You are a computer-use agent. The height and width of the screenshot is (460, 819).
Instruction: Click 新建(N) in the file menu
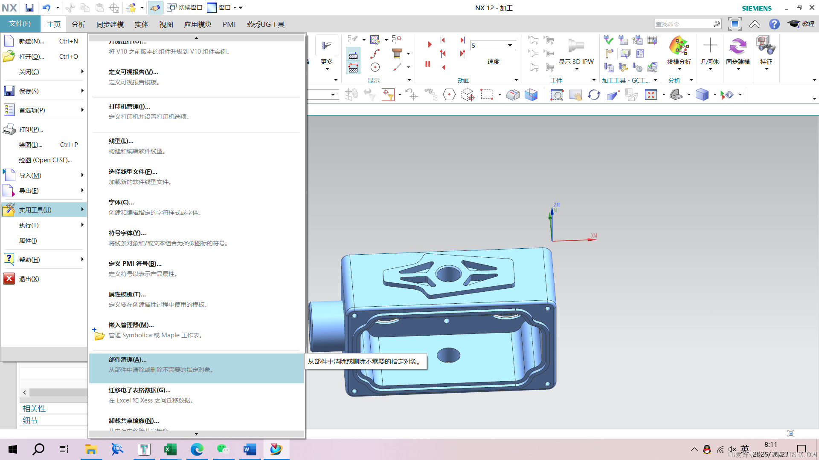(31, 41)
